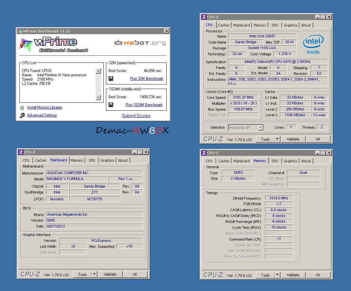Switch to CPU tab in Mainboard window
This screenshot has width=351, height=291.
26,160
